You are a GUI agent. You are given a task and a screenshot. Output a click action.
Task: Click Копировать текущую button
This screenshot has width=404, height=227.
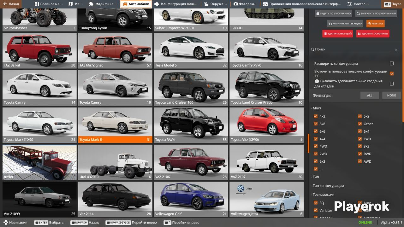pos(345,24)
